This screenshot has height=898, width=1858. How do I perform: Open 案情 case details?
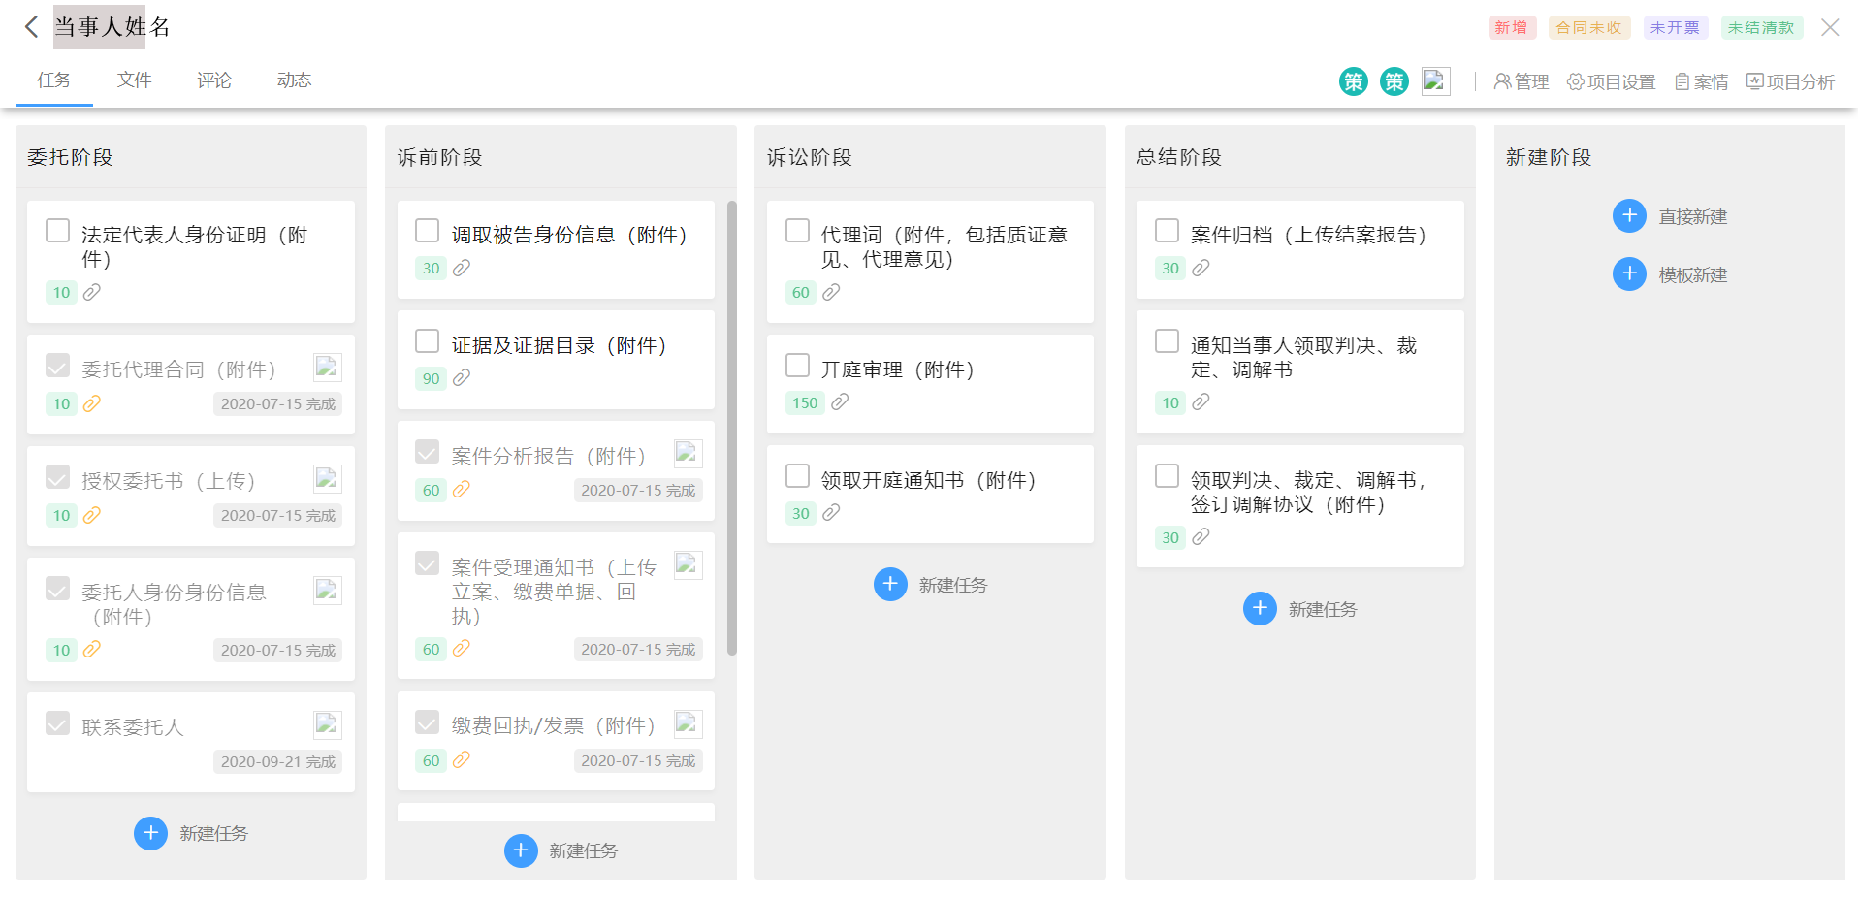pyautogui.click(x=1701, y=82)
